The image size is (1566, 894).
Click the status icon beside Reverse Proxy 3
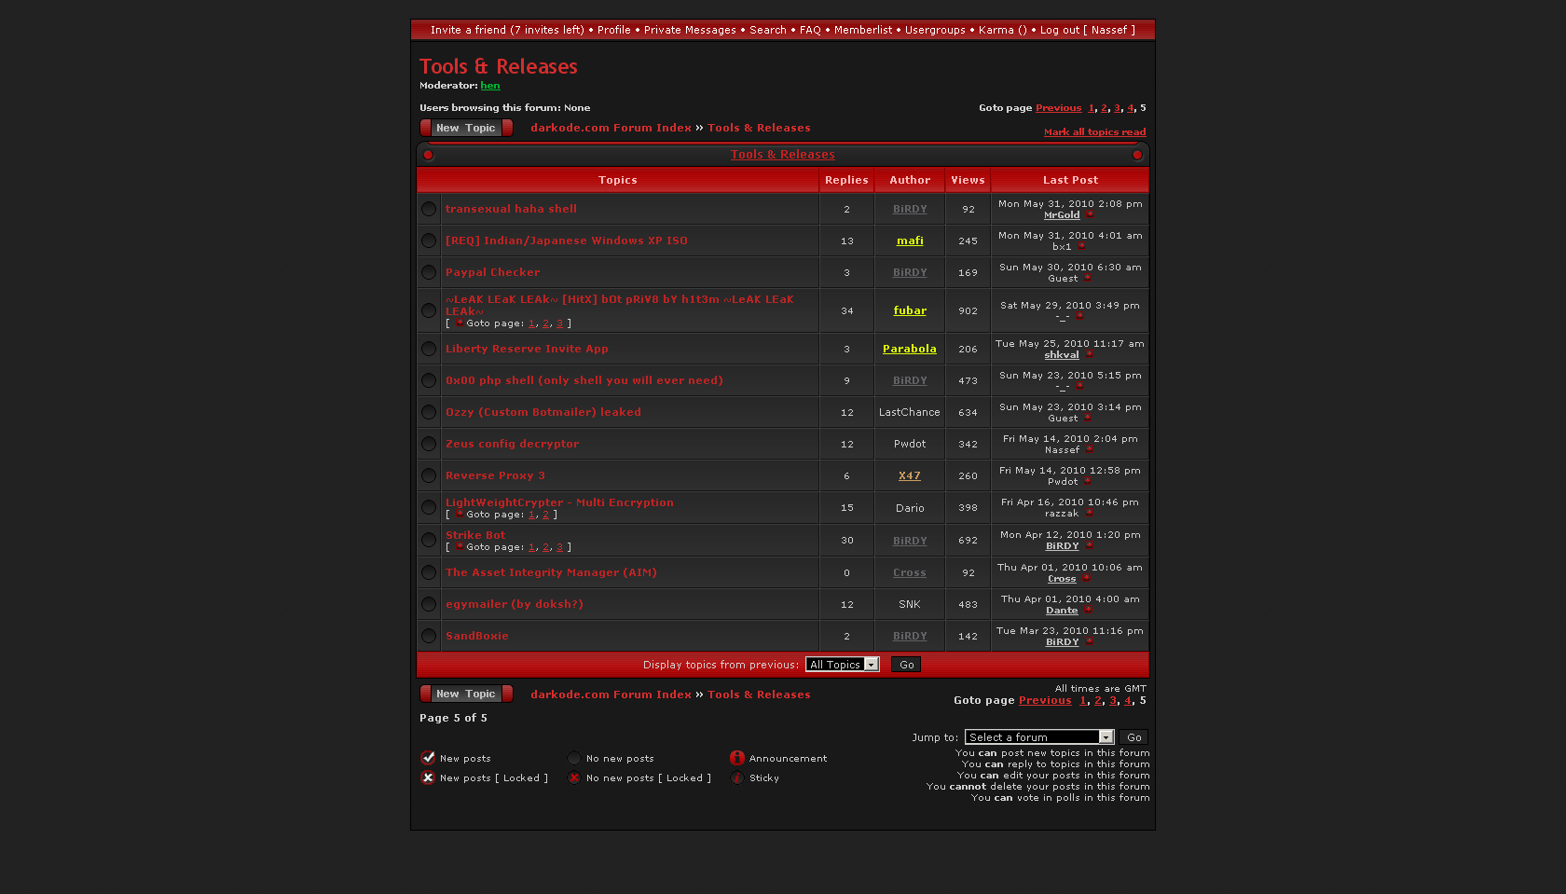point(429,475)
